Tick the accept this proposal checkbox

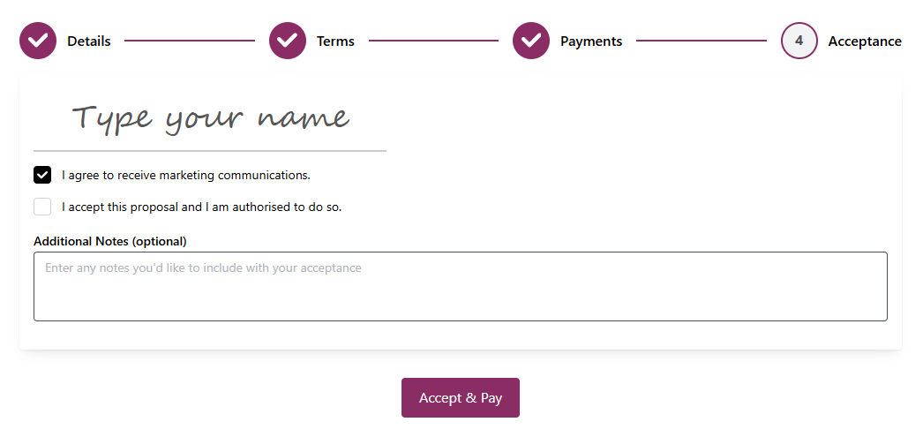(42, 207)
